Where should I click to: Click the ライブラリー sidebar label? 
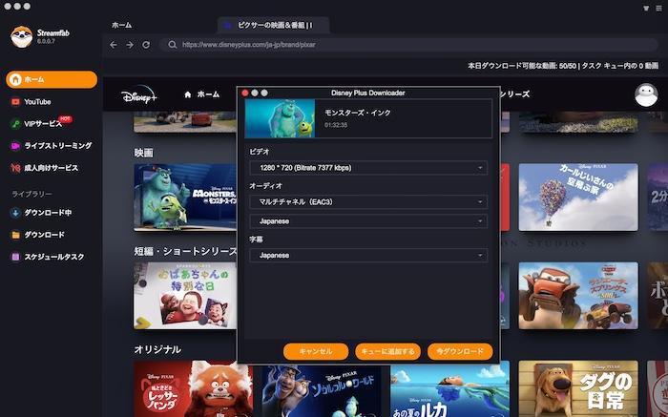click(31, 194)
